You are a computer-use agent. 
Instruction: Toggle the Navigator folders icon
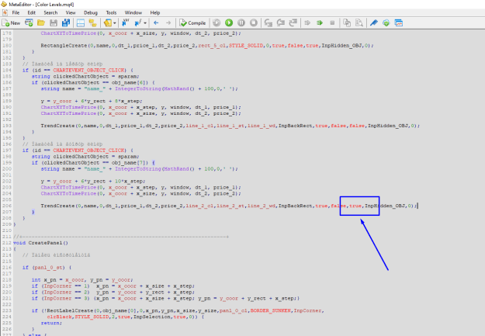[x=92, y=23]
